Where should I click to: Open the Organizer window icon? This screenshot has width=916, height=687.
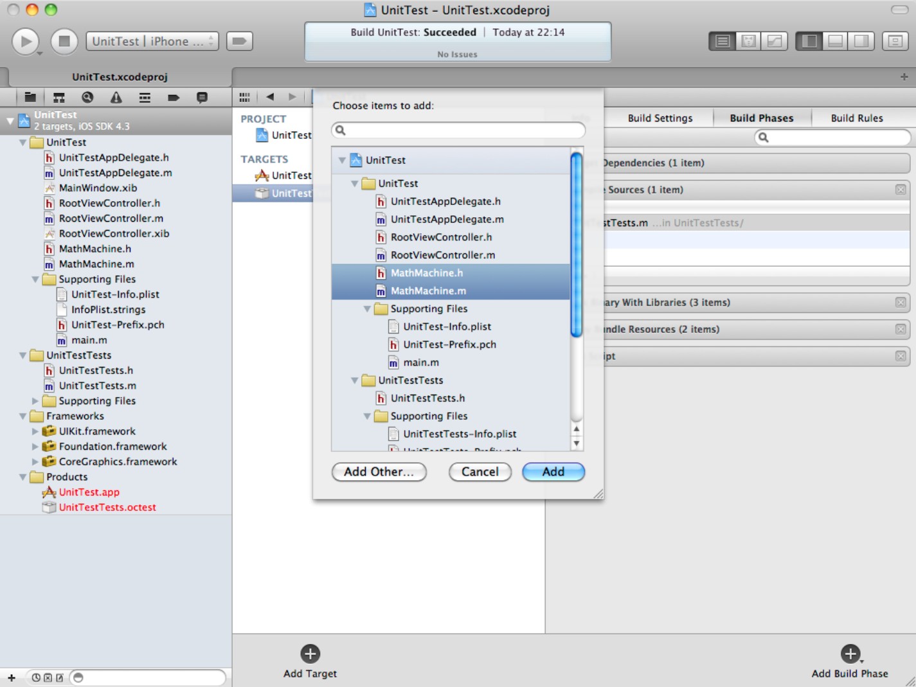[895, 41]
